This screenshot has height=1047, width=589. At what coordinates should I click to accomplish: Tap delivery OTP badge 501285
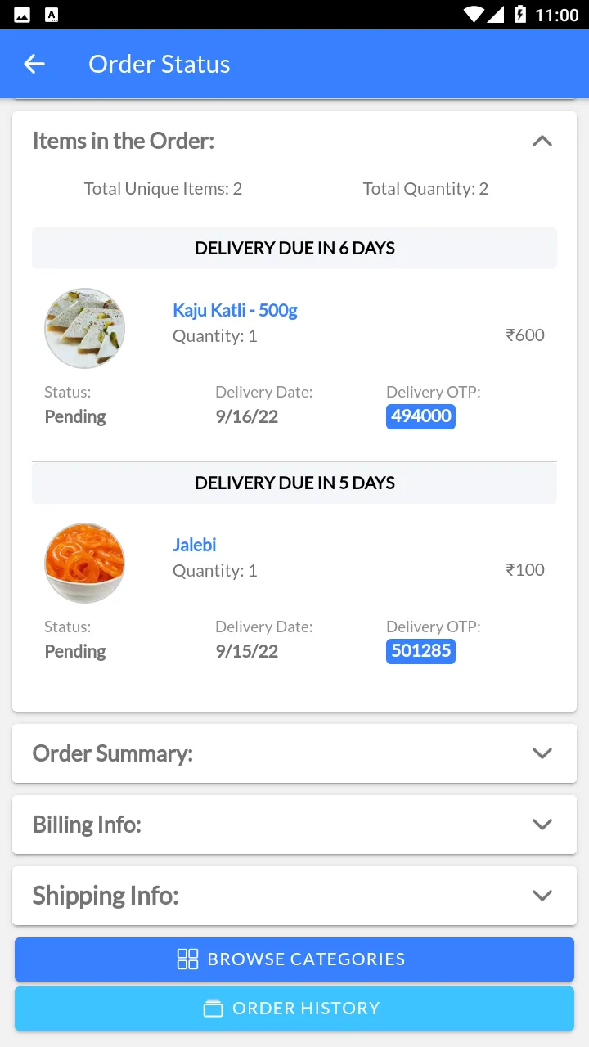[420, 651]
